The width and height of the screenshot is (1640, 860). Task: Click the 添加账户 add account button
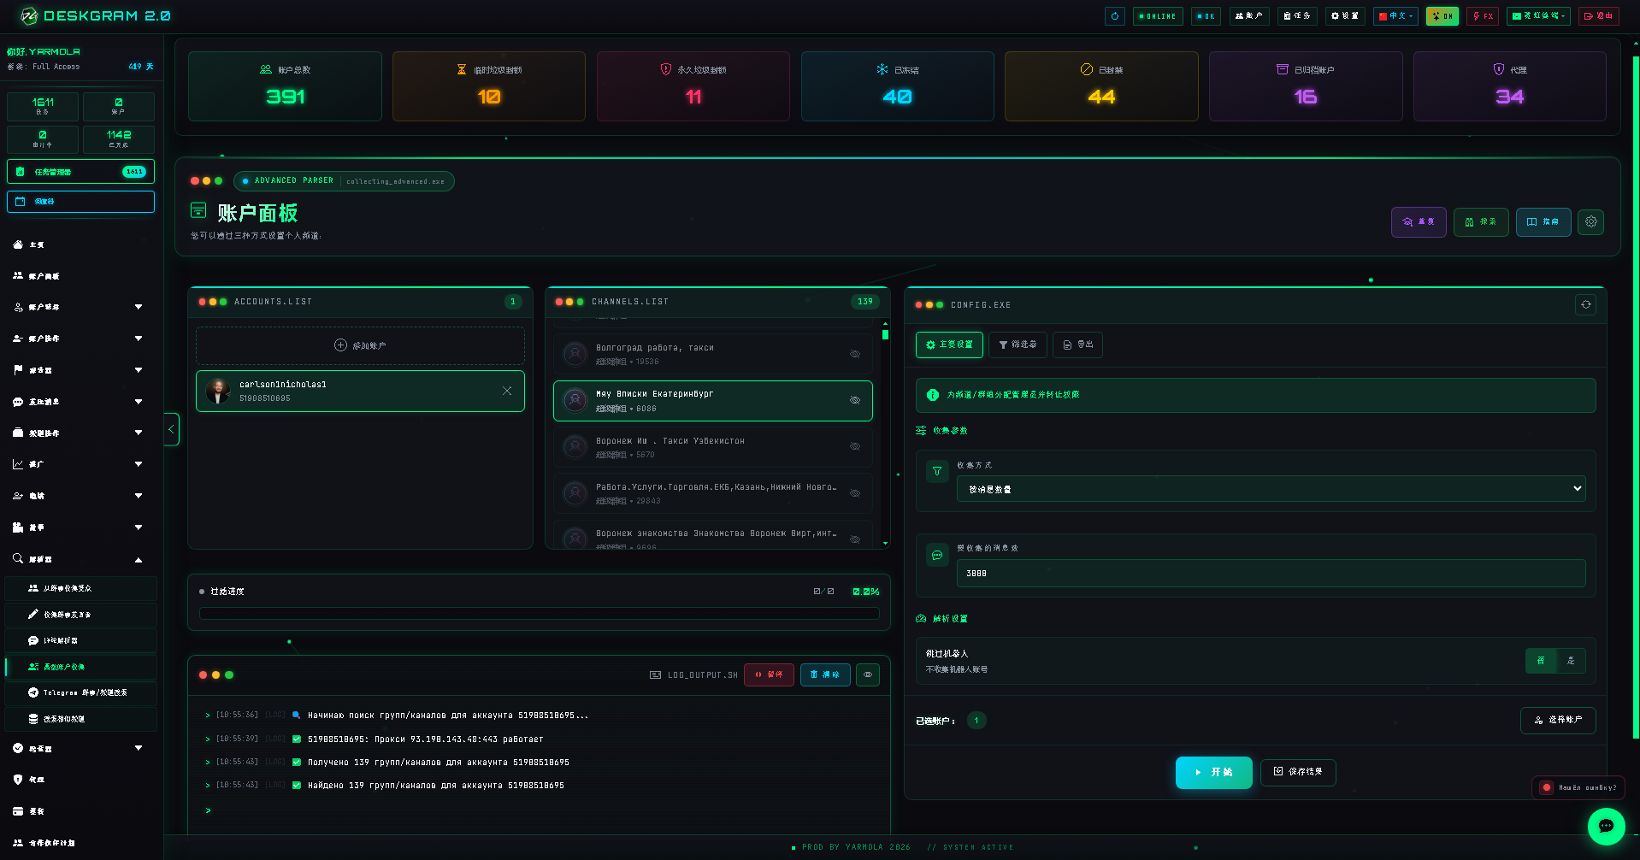pos(360,345)
